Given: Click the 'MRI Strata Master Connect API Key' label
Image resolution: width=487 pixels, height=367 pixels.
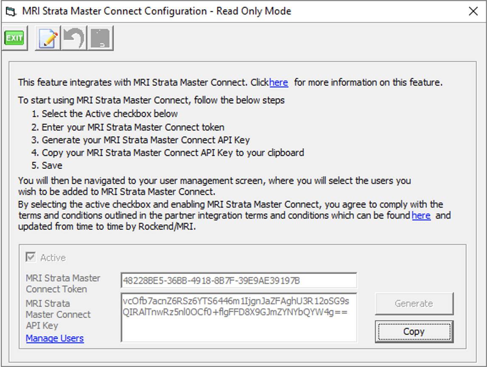Looking at the screenshot, I should click(x=59, y=314).
